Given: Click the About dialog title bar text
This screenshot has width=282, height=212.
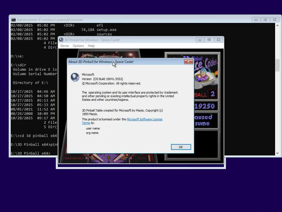Looking at the screenshot, I should click(x=101, y=62).
